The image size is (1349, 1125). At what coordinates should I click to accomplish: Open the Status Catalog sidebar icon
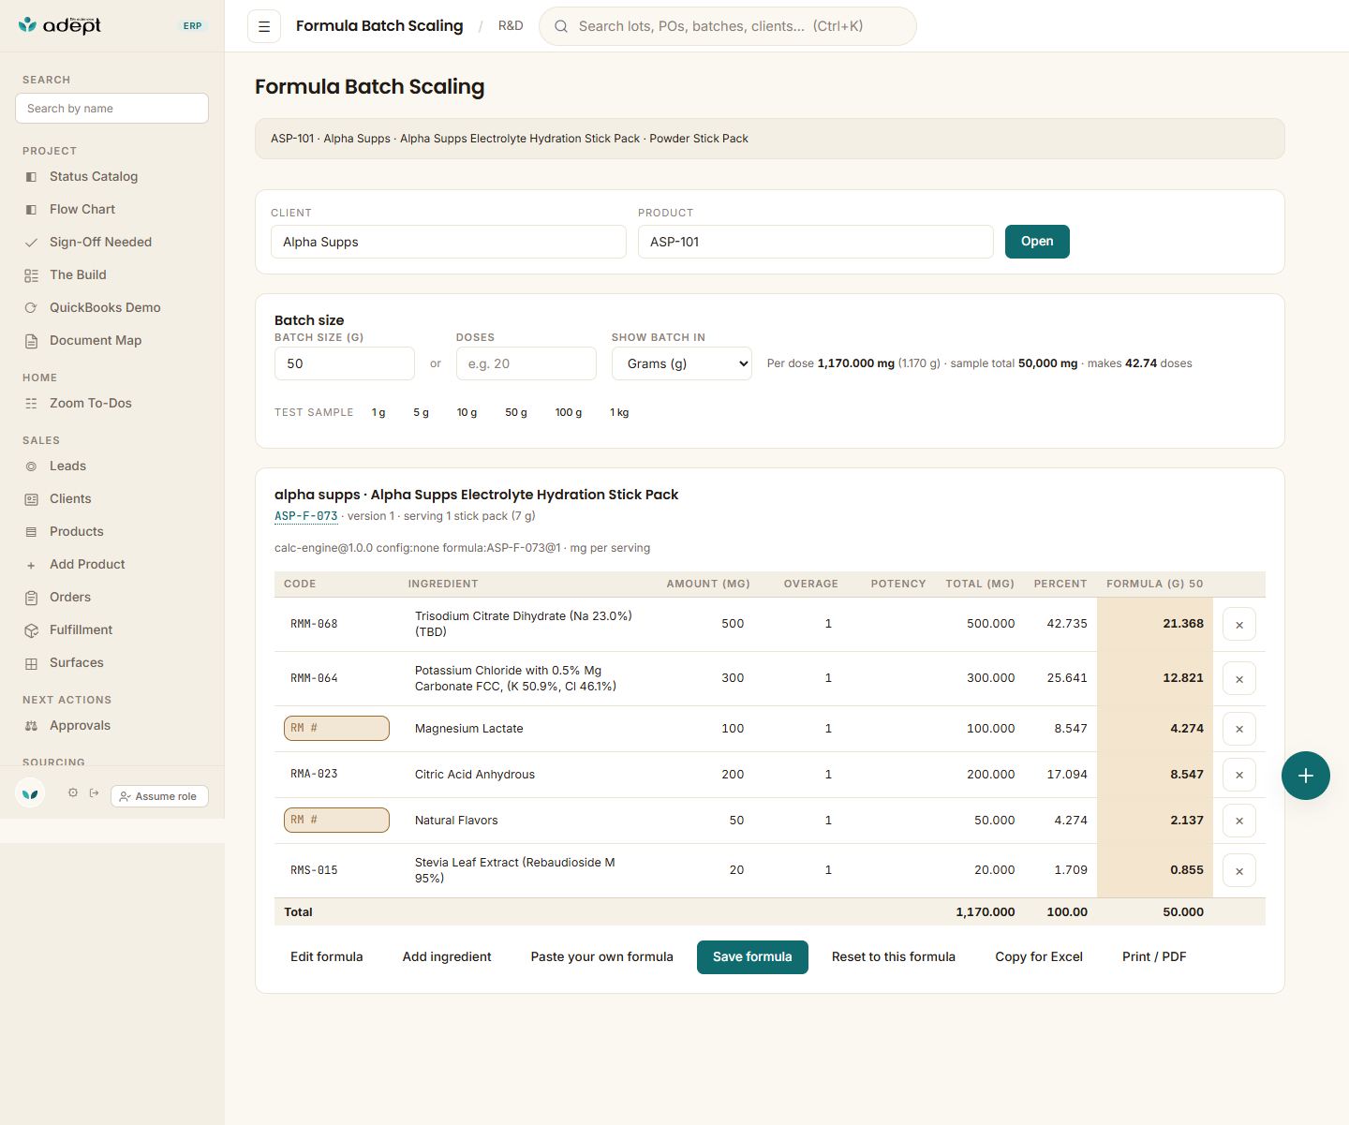tap(31, 177)
